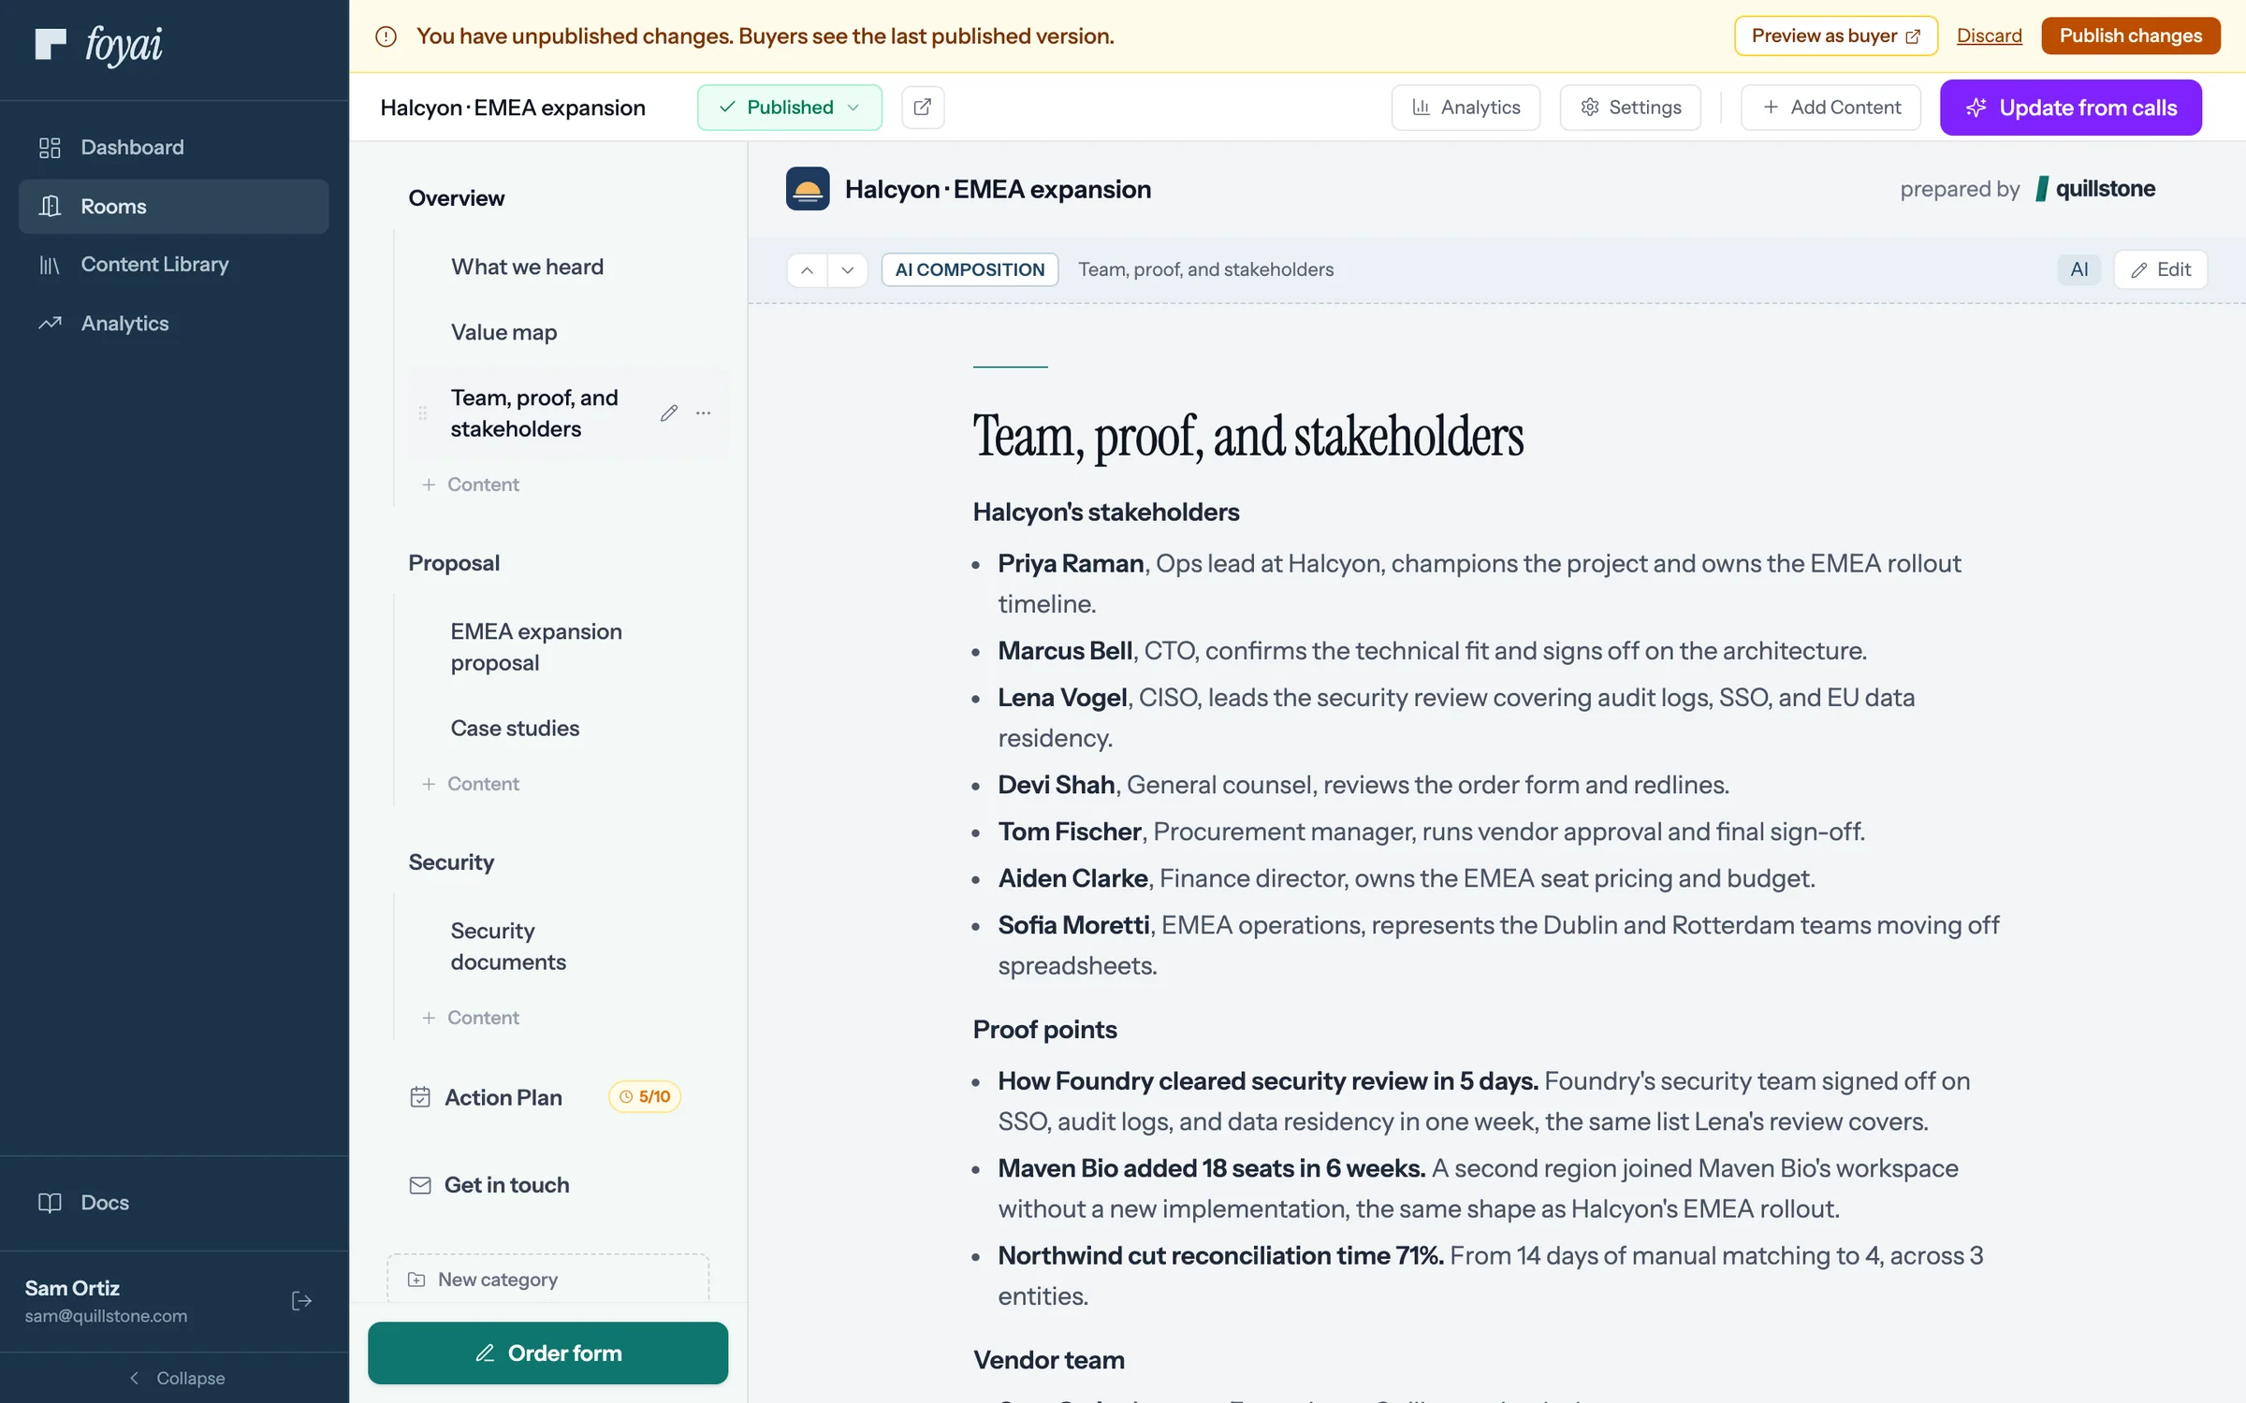Click the foyai logo icon

coord(51,44)
